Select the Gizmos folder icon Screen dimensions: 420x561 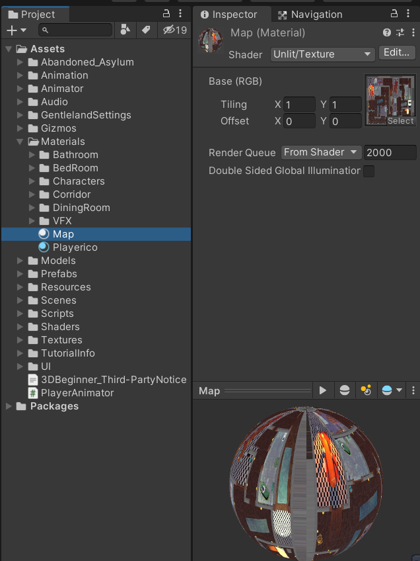[x=33, y=128]
